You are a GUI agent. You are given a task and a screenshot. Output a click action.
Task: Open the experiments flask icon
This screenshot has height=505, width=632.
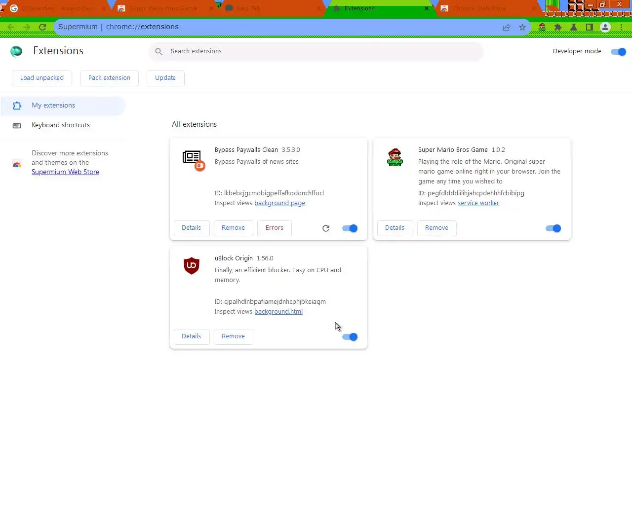pos(574,27)
